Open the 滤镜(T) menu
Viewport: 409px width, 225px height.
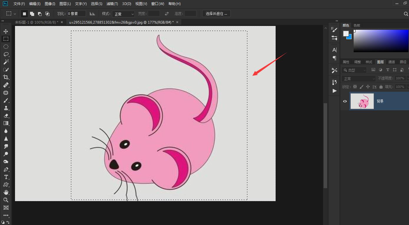click(x=112, y=4)
